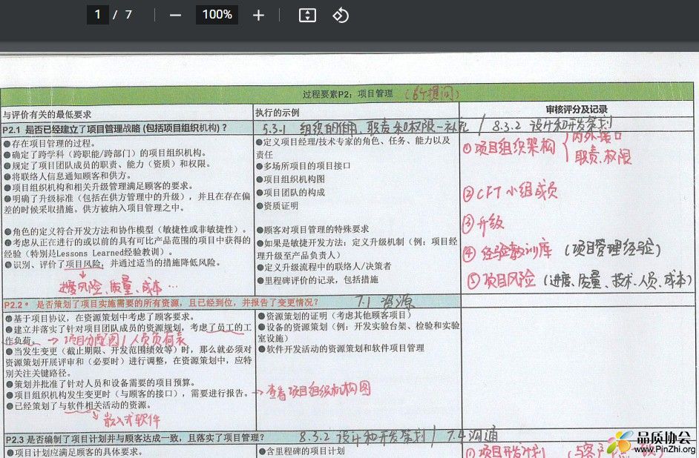
Task: Click the line 存在项目管理的过程。
Action: pos(50,143)
